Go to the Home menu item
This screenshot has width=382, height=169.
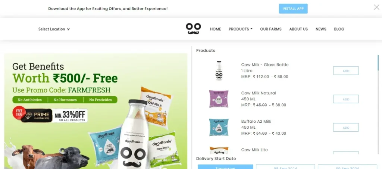(x=215, y=29)
